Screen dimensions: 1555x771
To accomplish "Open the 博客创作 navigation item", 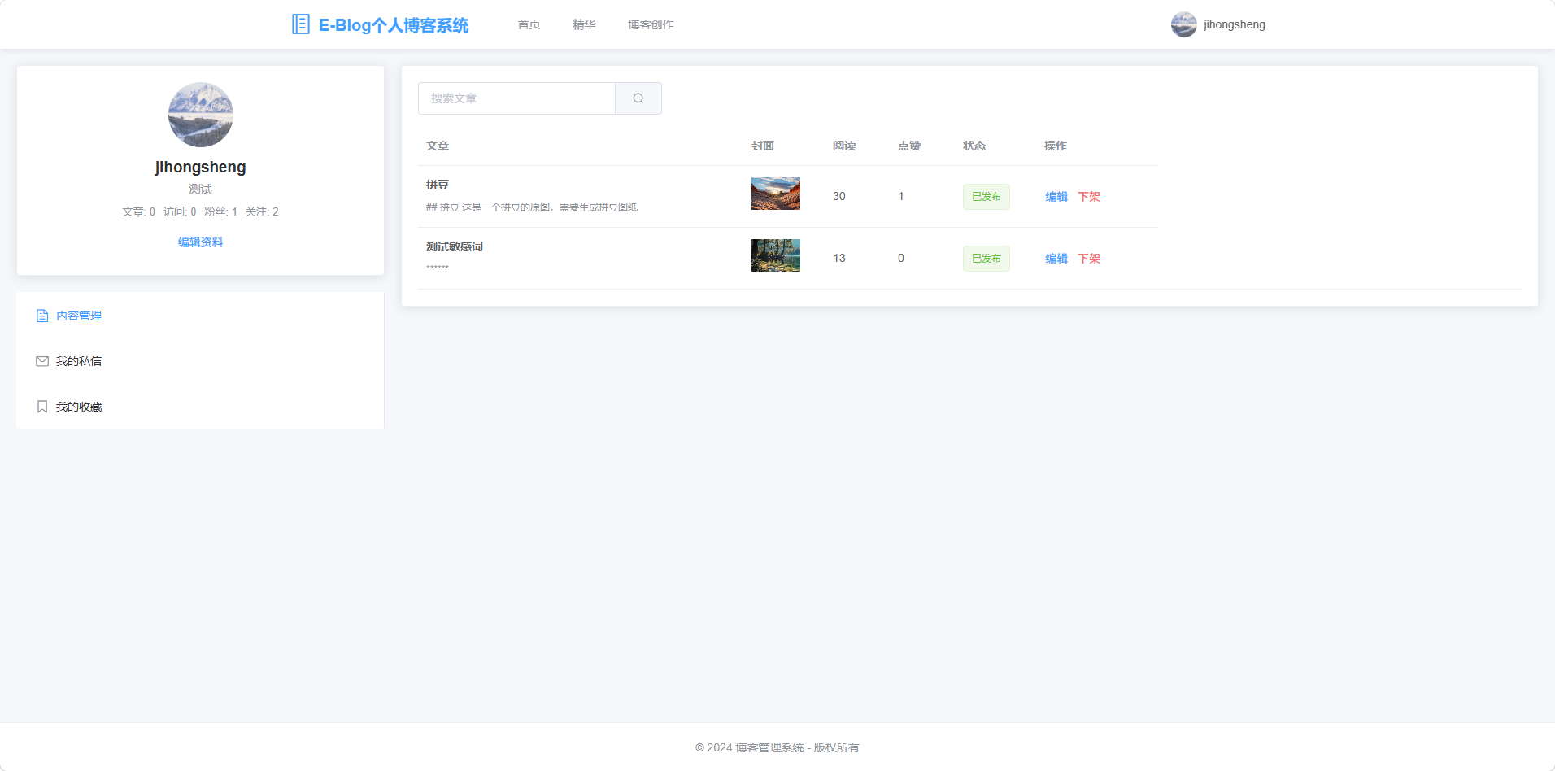I will point(651,24).
